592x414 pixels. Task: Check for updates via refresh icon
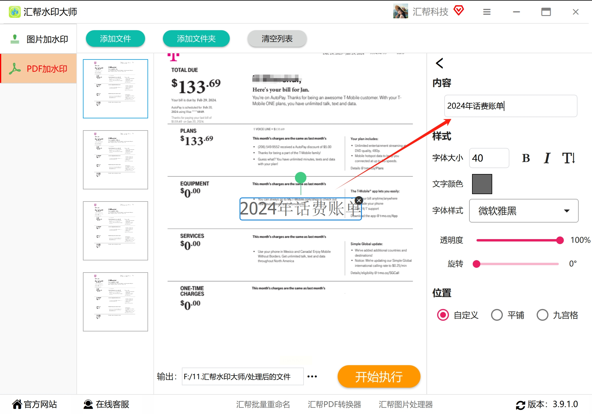(x=520, y=405)
